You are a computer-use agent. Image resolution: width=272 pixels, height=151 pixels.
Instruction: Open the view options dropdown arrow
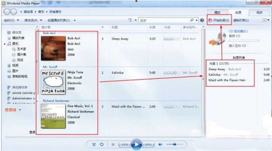(135, 20)
